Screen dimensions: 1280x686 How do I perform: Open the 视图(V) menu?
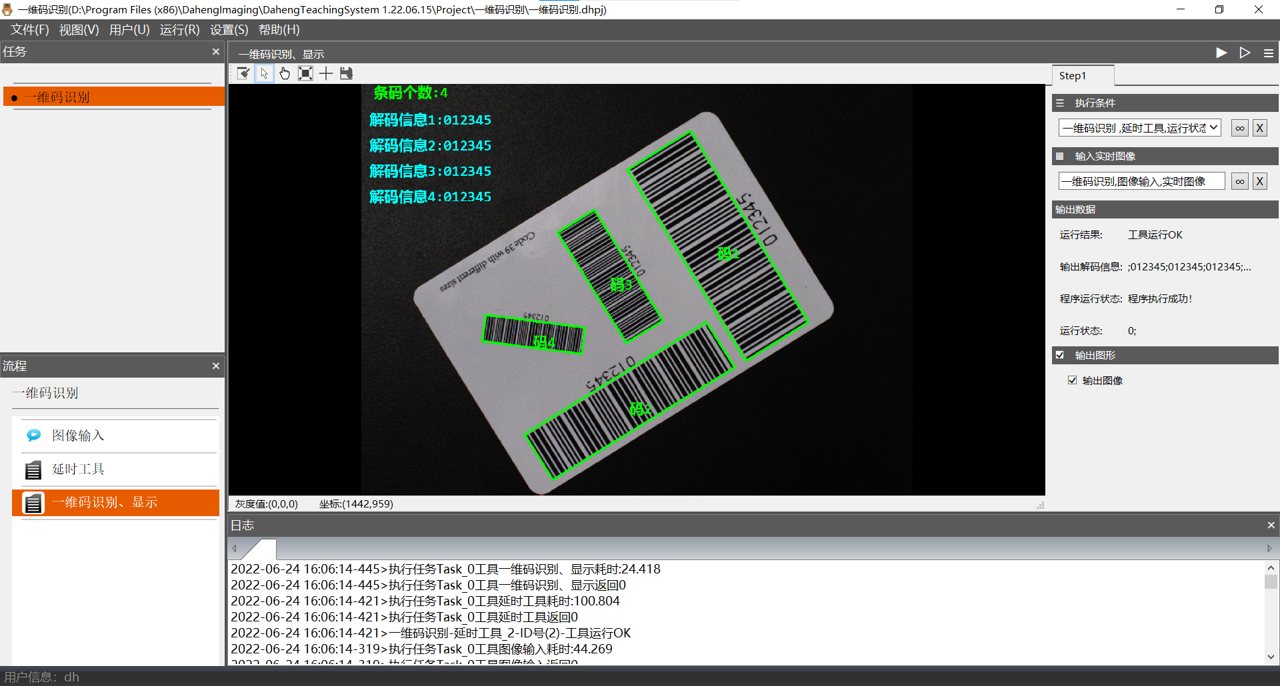79,30
